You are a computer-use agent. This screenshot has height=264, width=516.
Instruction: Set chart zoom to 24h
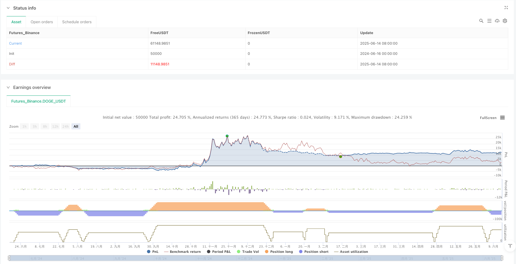tap(65, 126)
